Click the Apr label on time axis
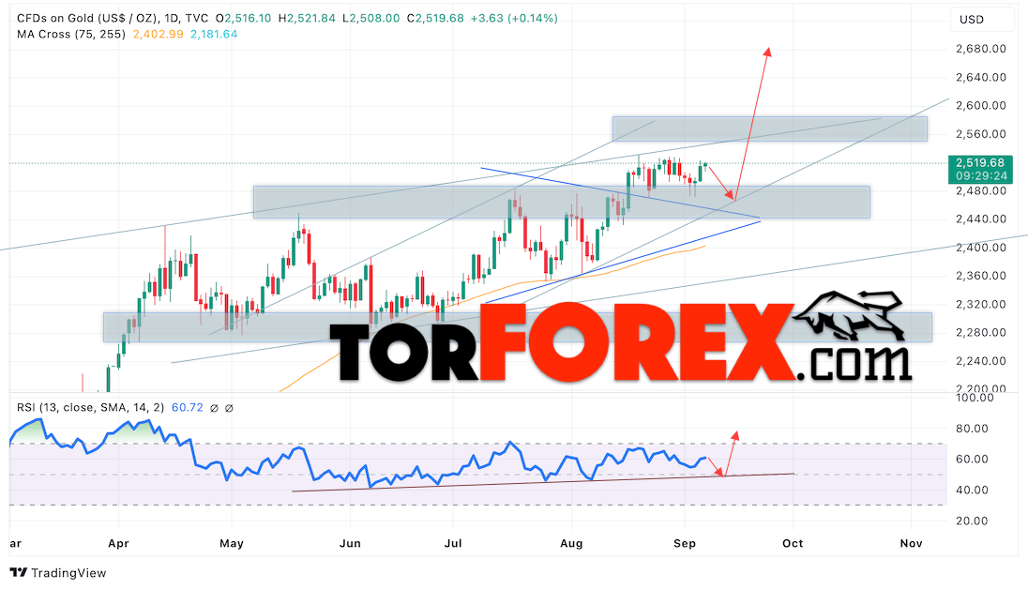Screen dimensions: 1028x589 (119, 544)
